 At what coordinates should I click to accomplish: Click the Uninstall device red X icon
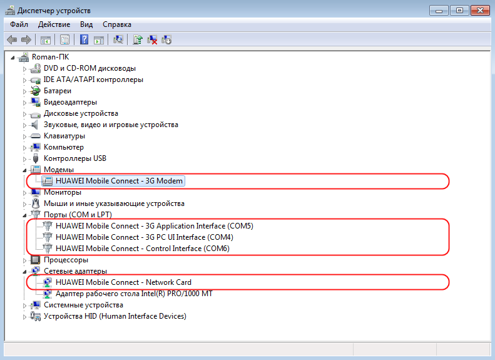click(x=152, y=40)
